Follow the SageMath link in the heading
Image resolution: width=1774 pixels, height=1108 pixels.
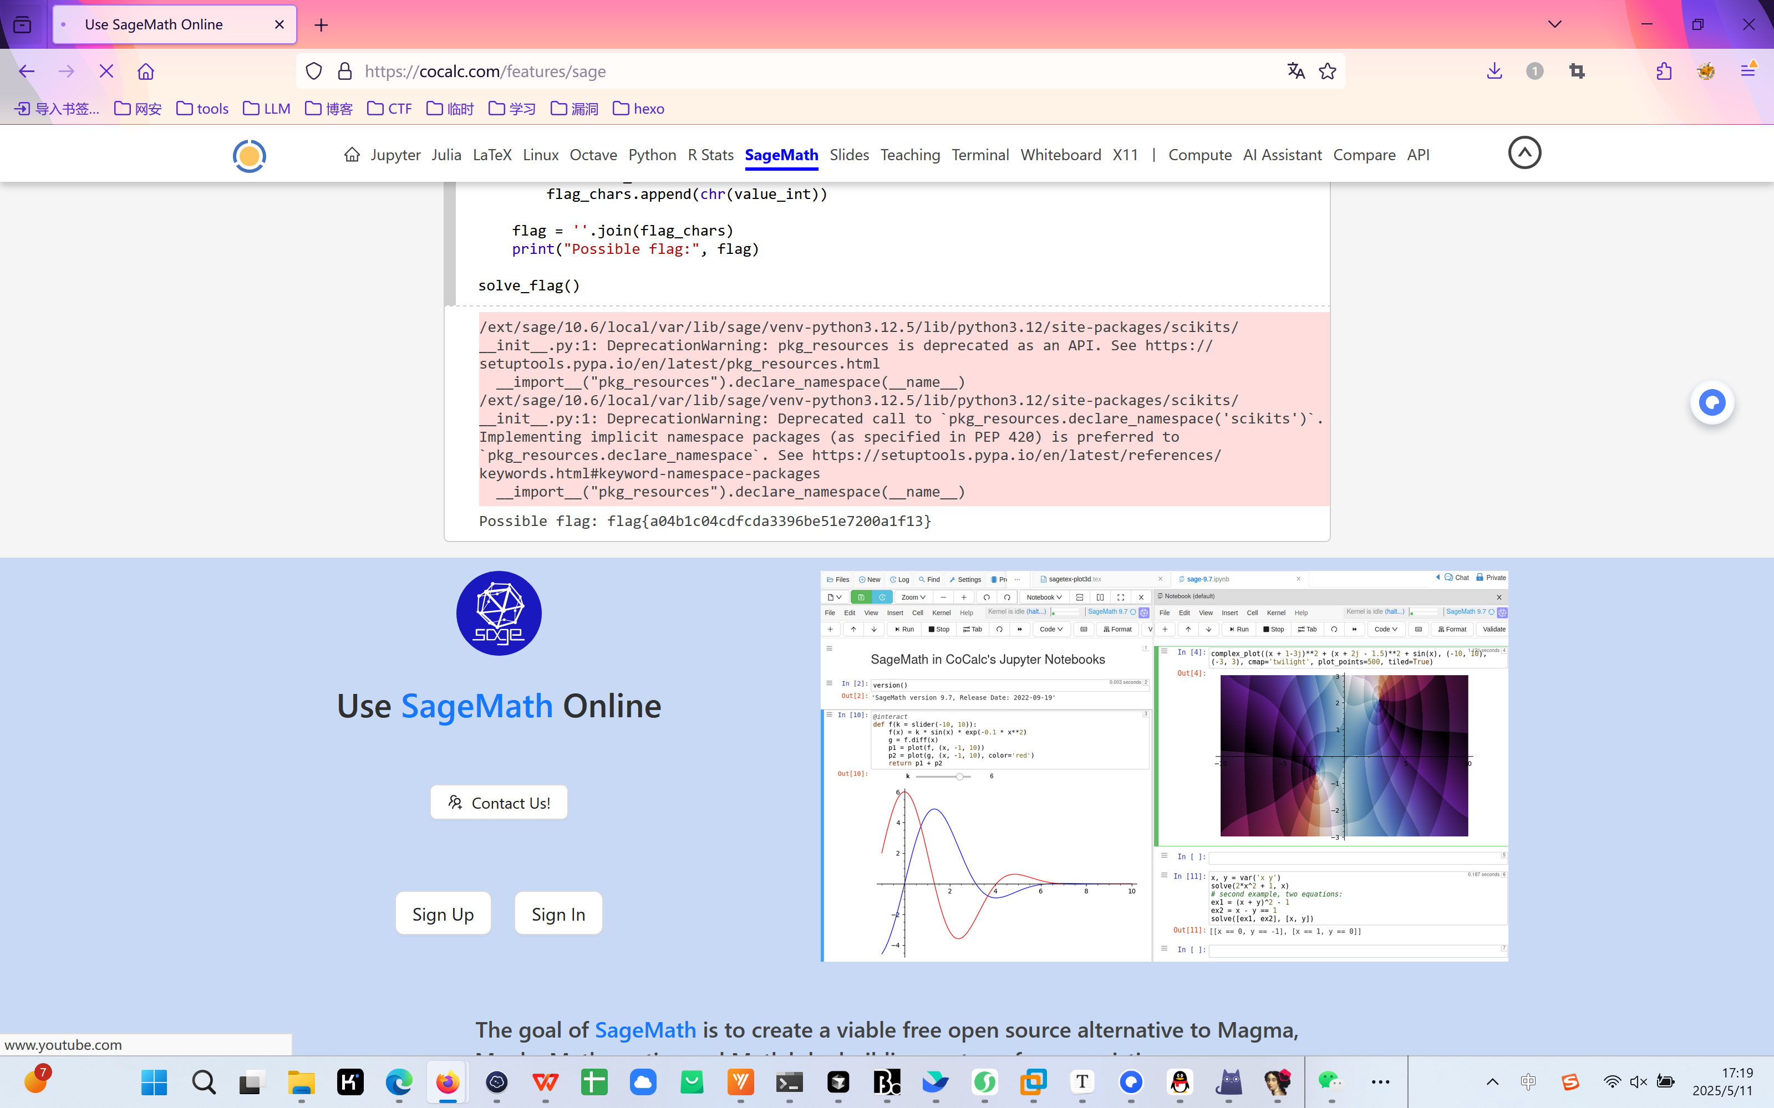coord(476,706)
